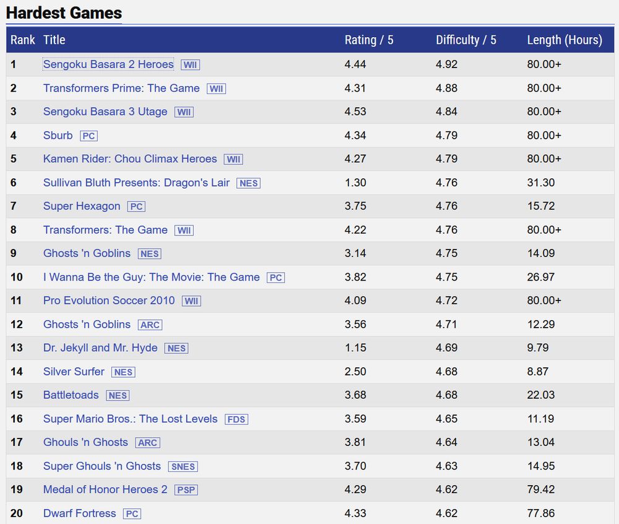
Task: Click ARC tag beside Ghosts 'n Goblins
Action: coord(150,325)
